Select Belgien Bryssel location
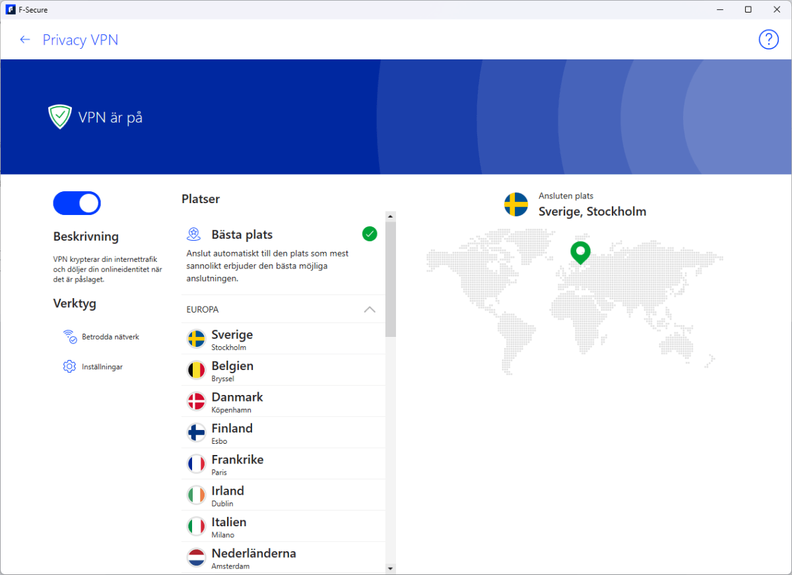The width and height of the screenshot is (792, 575). [x=283, y=371]
